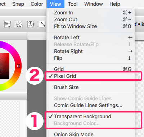This screenshot has width=144, height=137.
Task: Select the curve snap icon
Action: (42, 24)
